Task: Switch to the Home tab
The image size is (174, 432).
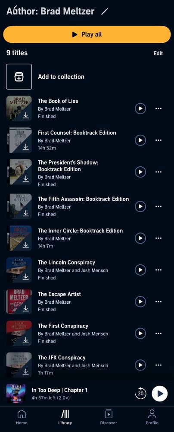Action: click(22, 417)
